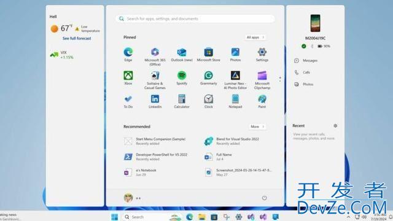This screenshot has width=393, height=221.
Task: Open a's Notebook recommended item
Action: click(141, 172)
